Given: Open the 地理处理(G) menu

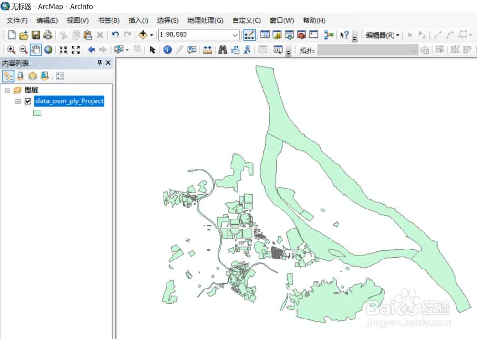Looking at the screenshot, I should [x=206, y=20].
